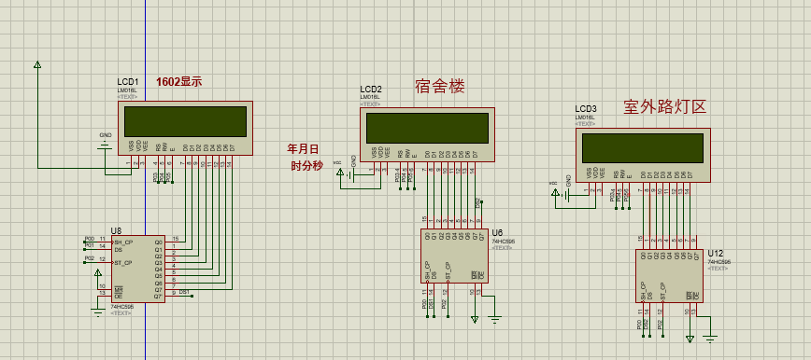Select the 室外路灯区 title label
This screenshot has width=811, height=360.
point(664,107)
